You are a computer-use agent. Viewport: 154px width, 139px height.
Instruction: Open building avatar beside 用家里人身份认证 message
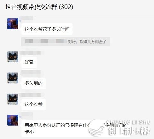(13, 120)
